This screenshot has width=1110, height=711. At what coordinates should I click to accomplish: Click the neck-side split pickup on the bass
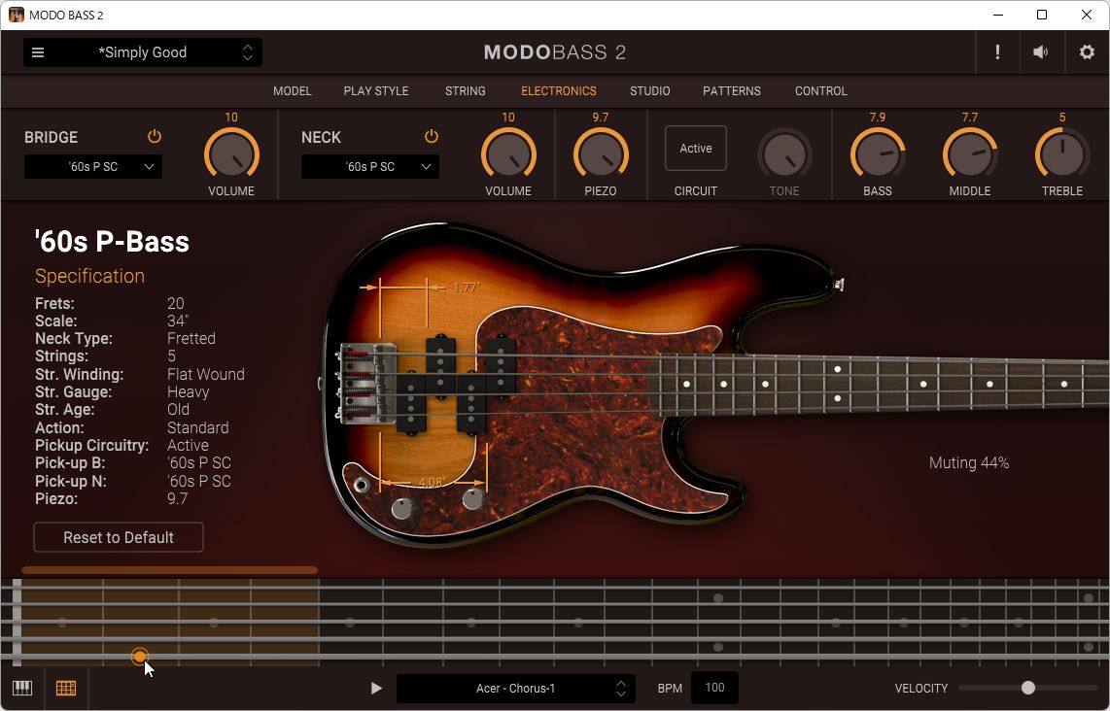click(x=486, y=383)
